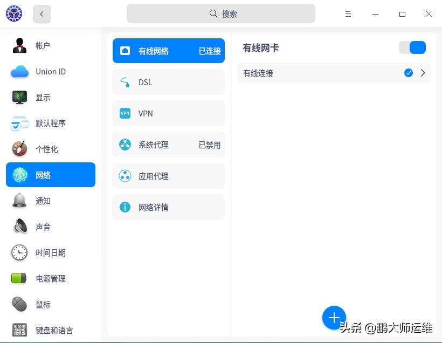Image resolution: width=442 pixels, height=343 pixels.
Task: Select the 声音 (Sound) speaker icon
Action: click(19, 227)
